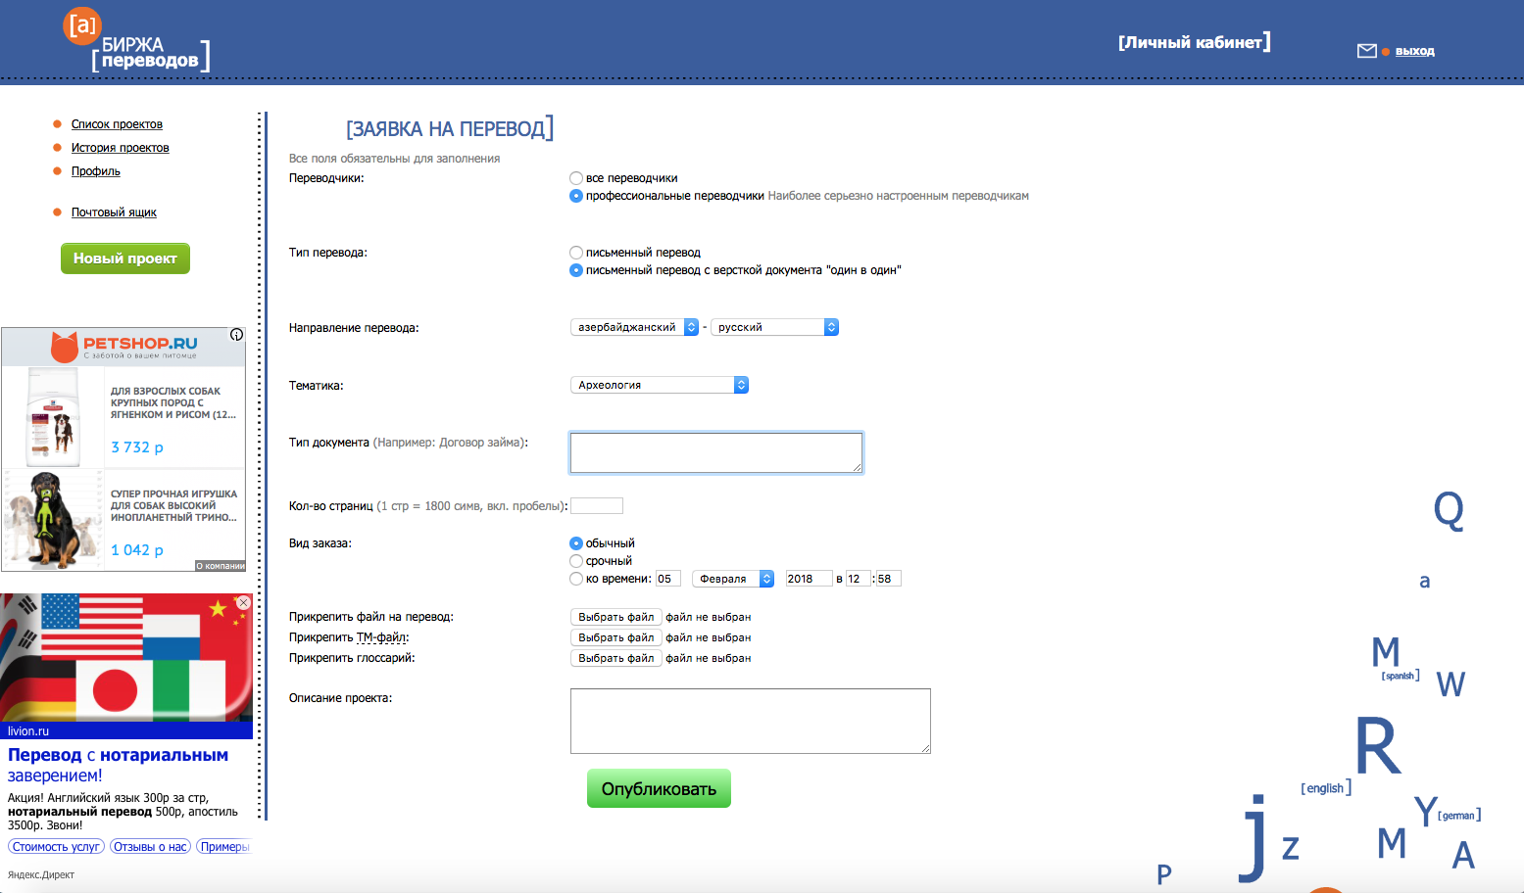Viewport: 1524px width, 893px height.
Task: Open the 'PETSHOP.RU' ad header
Action: click(140, 344)
